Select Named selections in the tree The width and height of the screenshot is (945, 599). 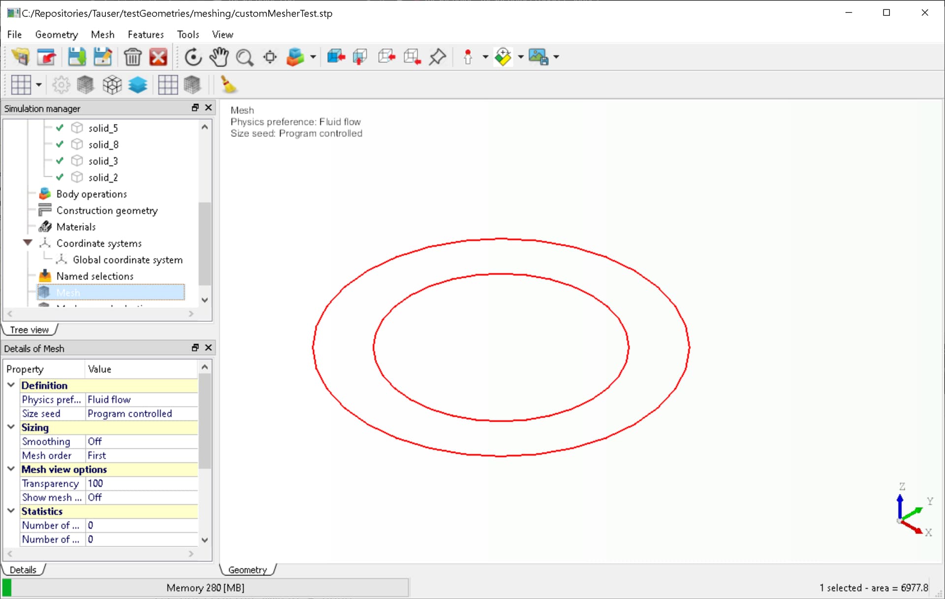pyautogui.click(x=95, y=276)
